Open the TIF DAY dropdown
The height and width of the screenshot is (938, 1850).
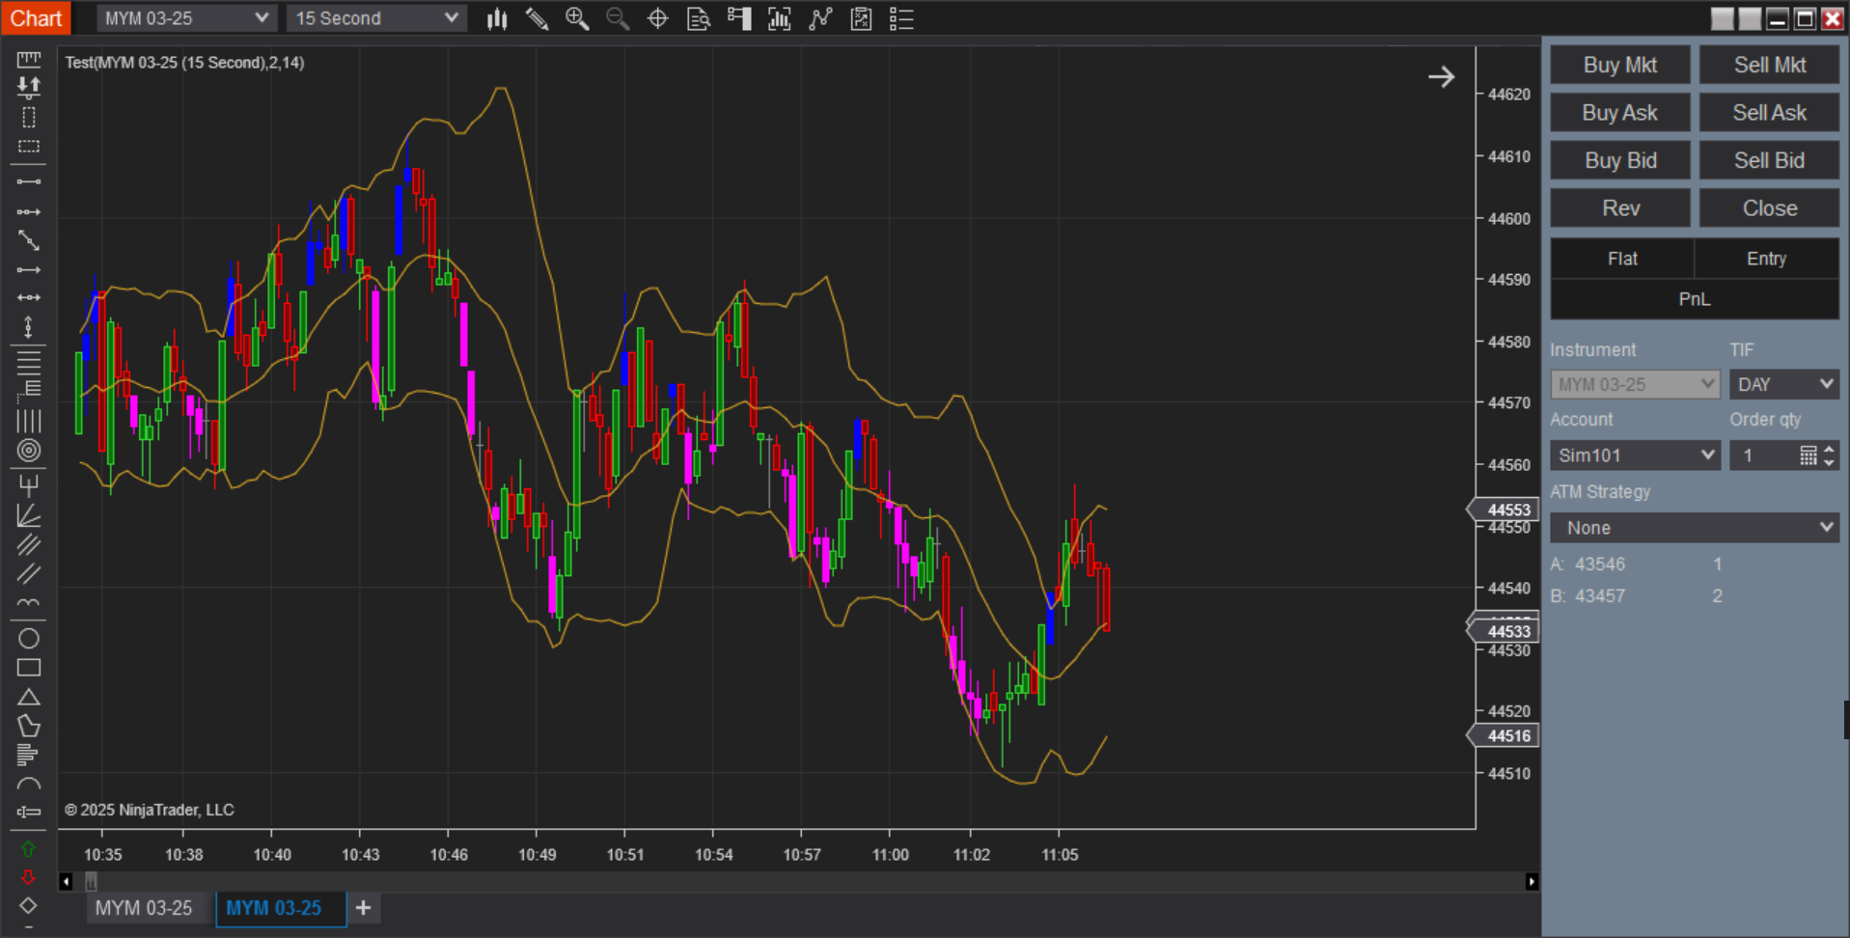pos(1783,384)
